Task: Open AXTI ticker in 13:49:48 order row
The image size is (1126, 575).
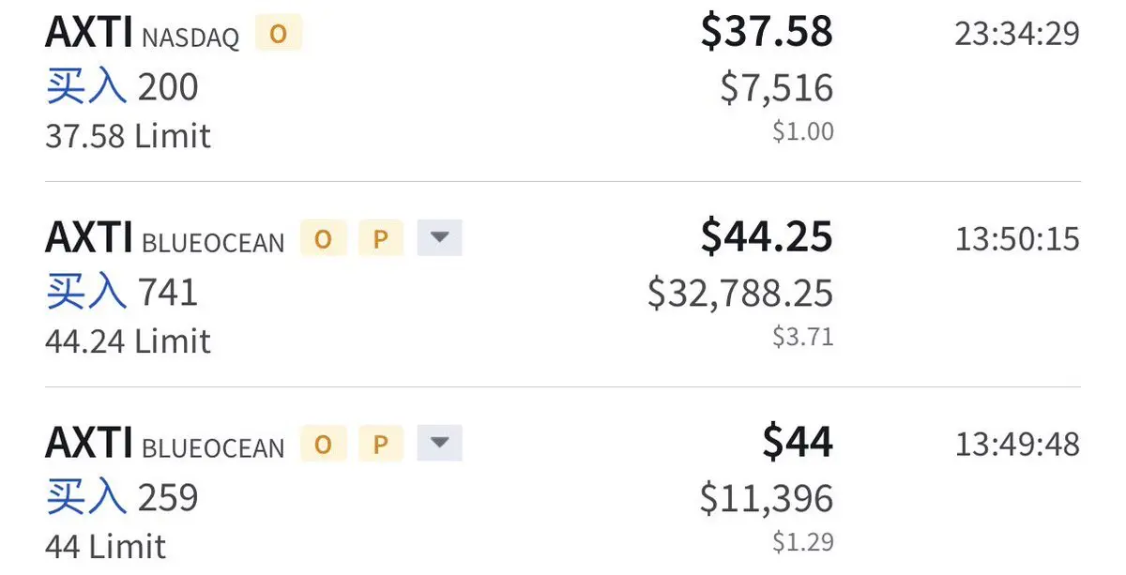Action: (89, 442)
